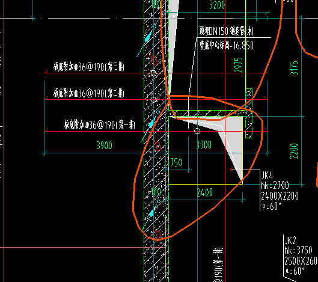Select the 2400X2200 size text

pos(280,196)
